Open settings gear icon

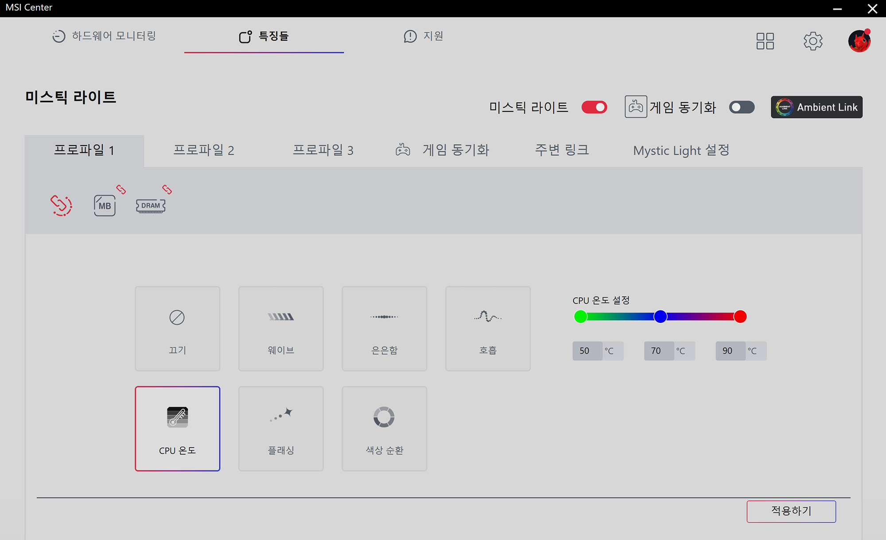coord(813,41)
